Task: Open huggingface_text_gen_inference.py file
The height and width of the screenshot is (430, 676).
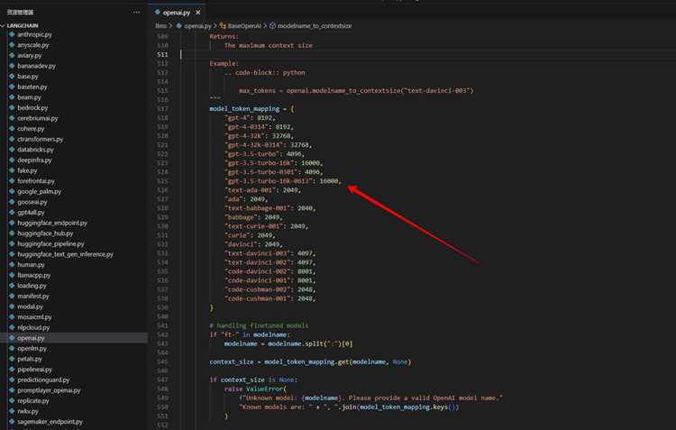Action: [65, 254]
